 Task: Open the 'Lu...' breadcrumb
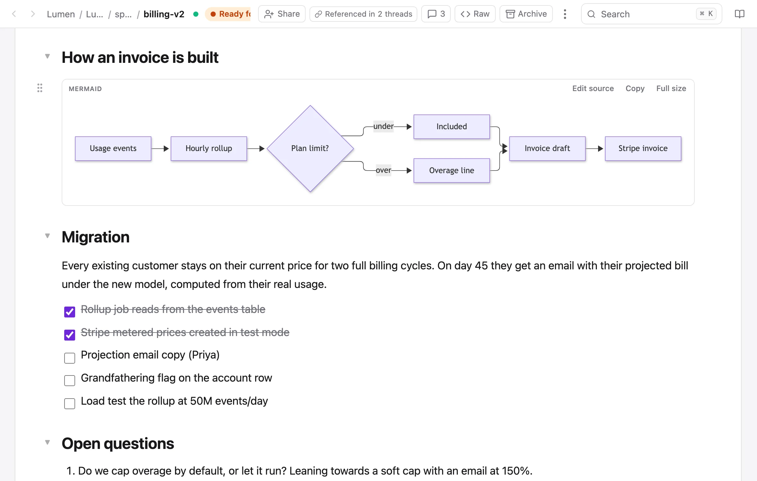[x=94, y=14]
